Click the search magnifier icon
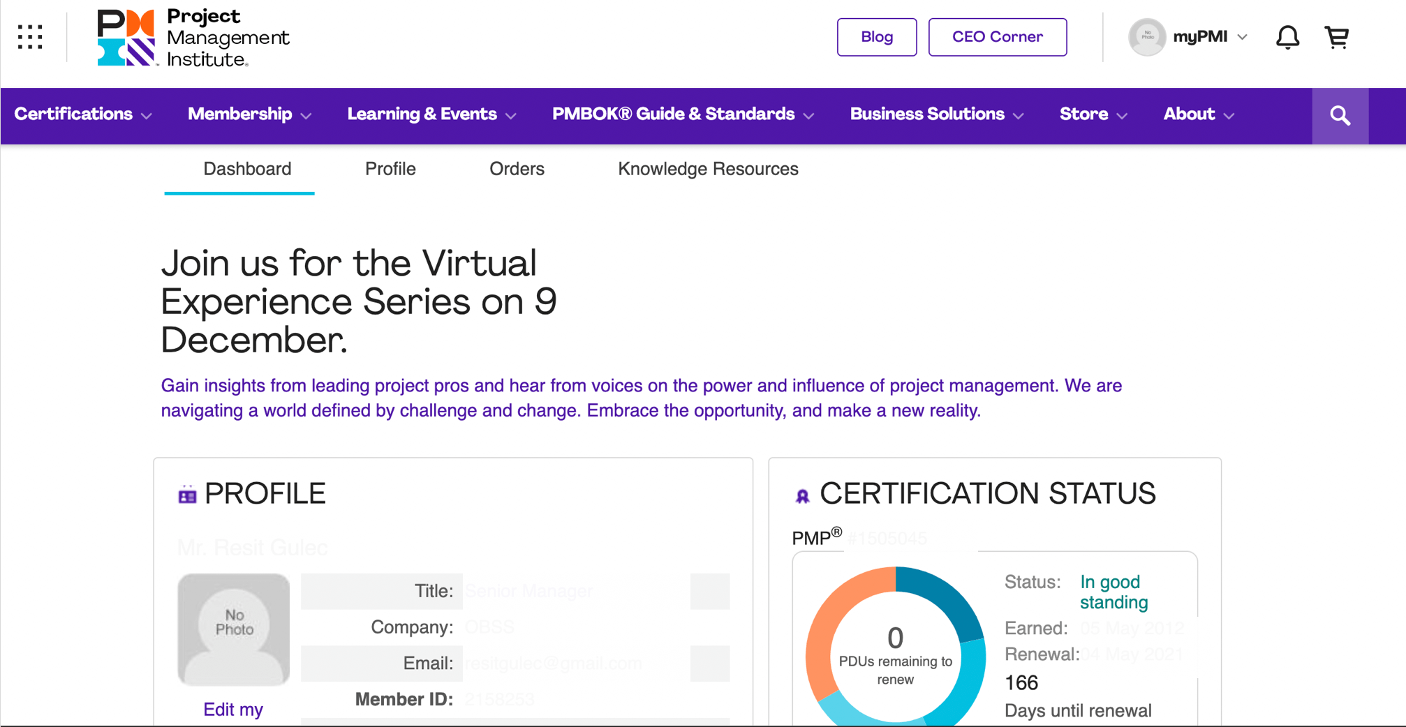The height and width of the screenshot is (727, 1406). click(1340, 116)
